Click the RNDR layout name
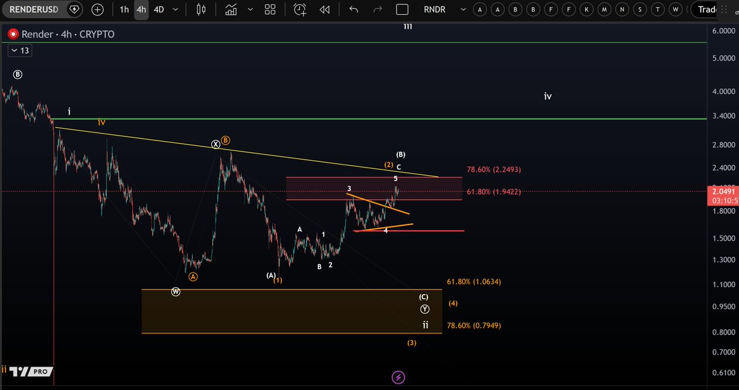The height and width of the screenshot is (390, 739). coord(435,10)
